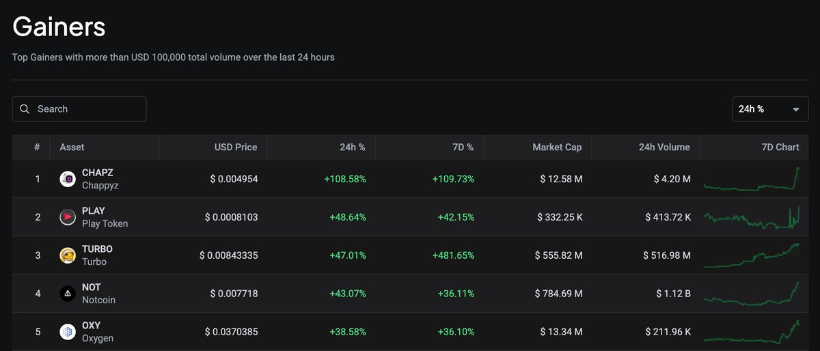Click the +481.65% 7D change
The height and width of the screenshot is (351, 820).
pos(453,255)
